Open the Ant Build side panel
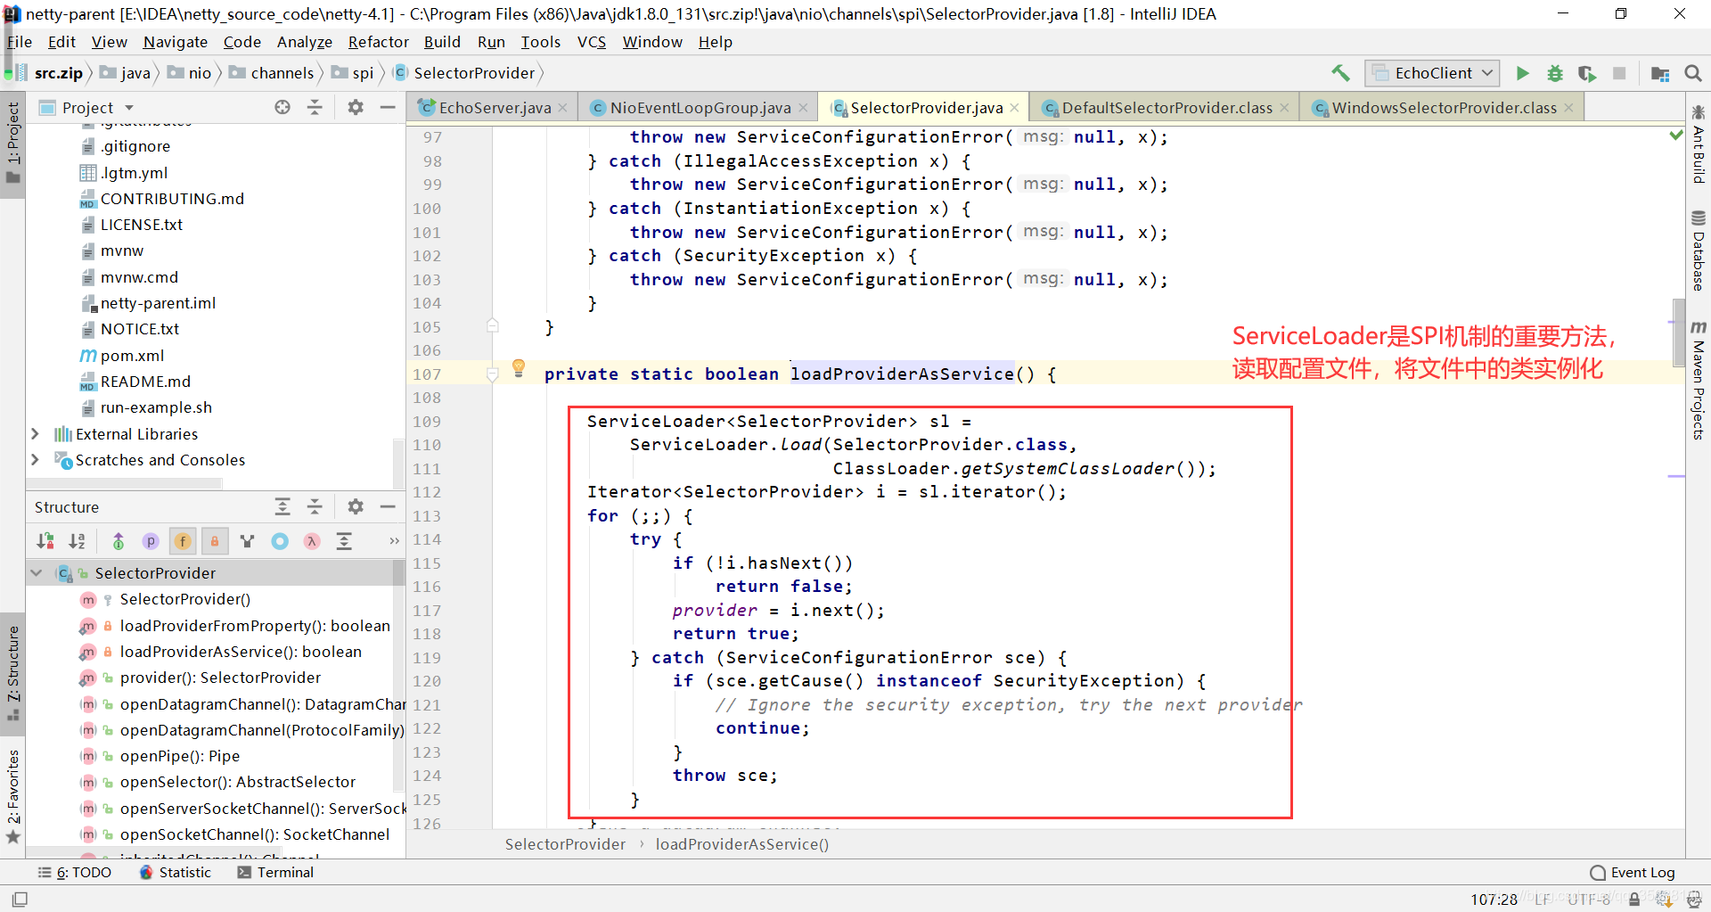Screen dimensions: 1711x912 1698,145
